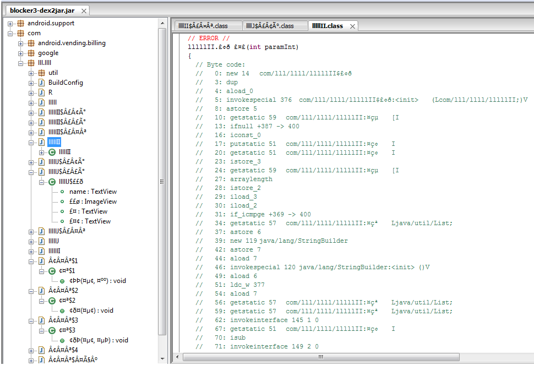534x365 pixels.
Task: Select the £¤ : TextView field
Action: click(x=88, y=211)
